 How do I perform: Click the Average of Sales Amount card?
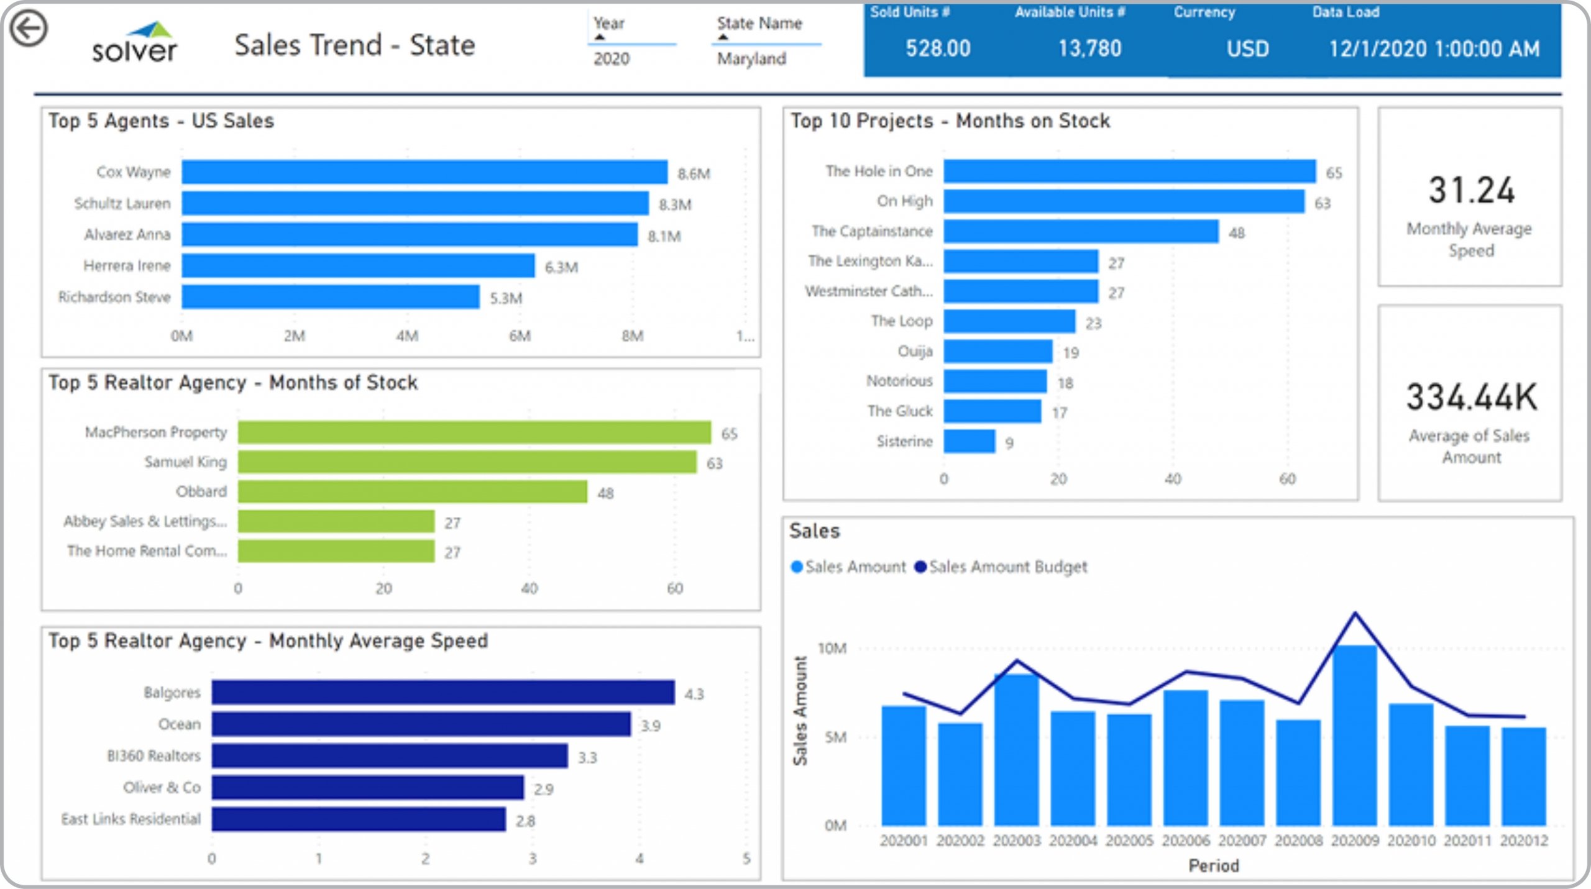click(x=1470, y=404)
